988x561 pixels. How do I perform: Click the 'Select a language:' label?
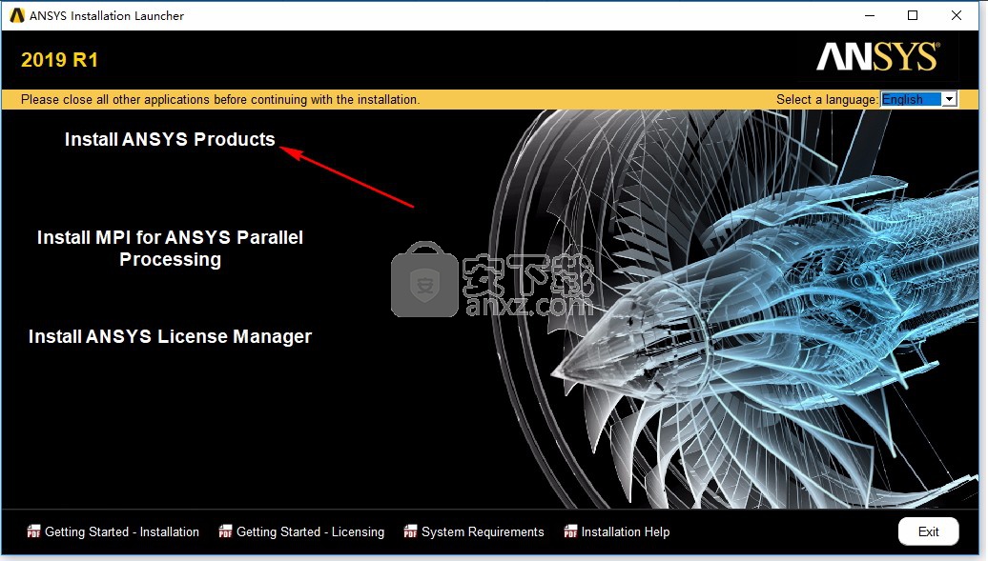(827, 99)
